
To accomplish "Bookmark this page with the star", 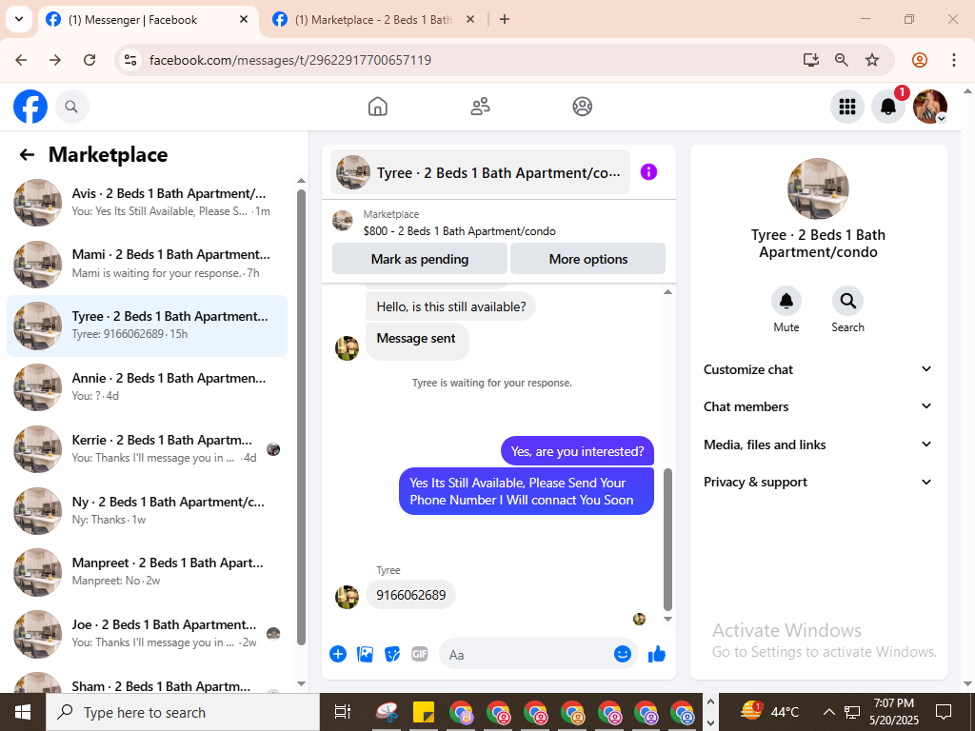I will [x=872, y=60].
